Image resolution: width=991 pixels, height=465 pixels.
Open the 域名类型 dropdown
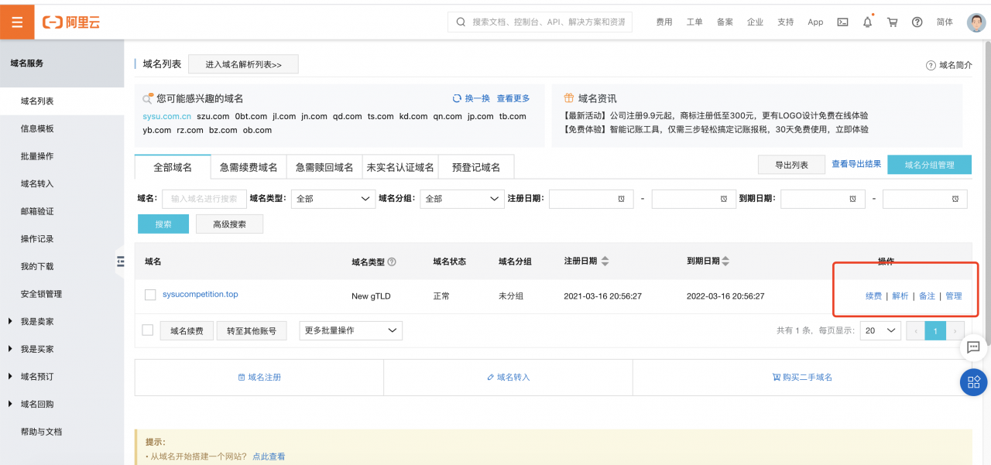pyautogui.click(x=333, y=199)
